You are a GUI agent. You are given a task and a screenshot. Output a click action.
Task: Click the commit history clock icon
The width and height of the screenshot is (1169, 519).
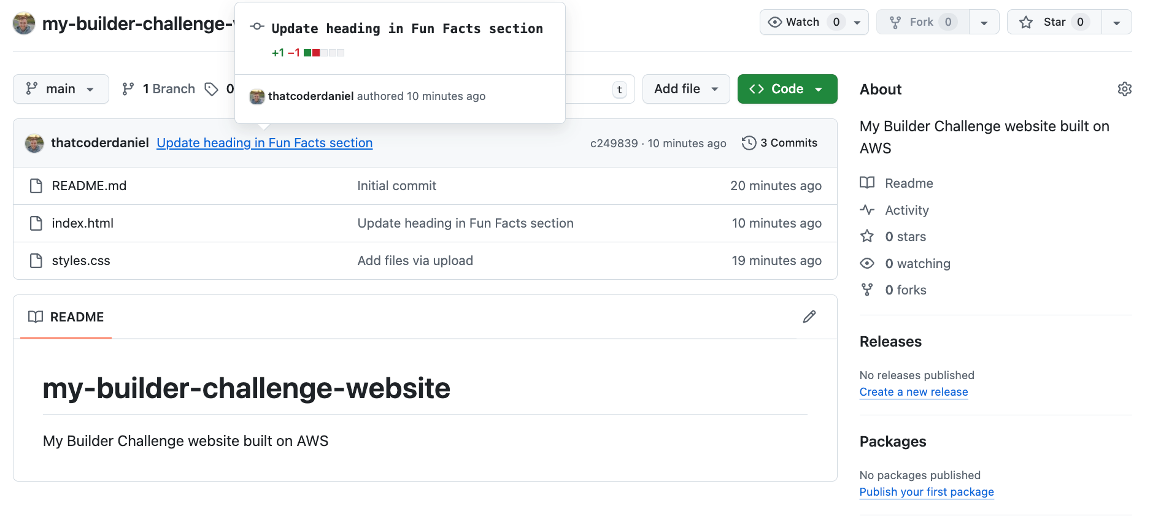[x=749, y=143]
